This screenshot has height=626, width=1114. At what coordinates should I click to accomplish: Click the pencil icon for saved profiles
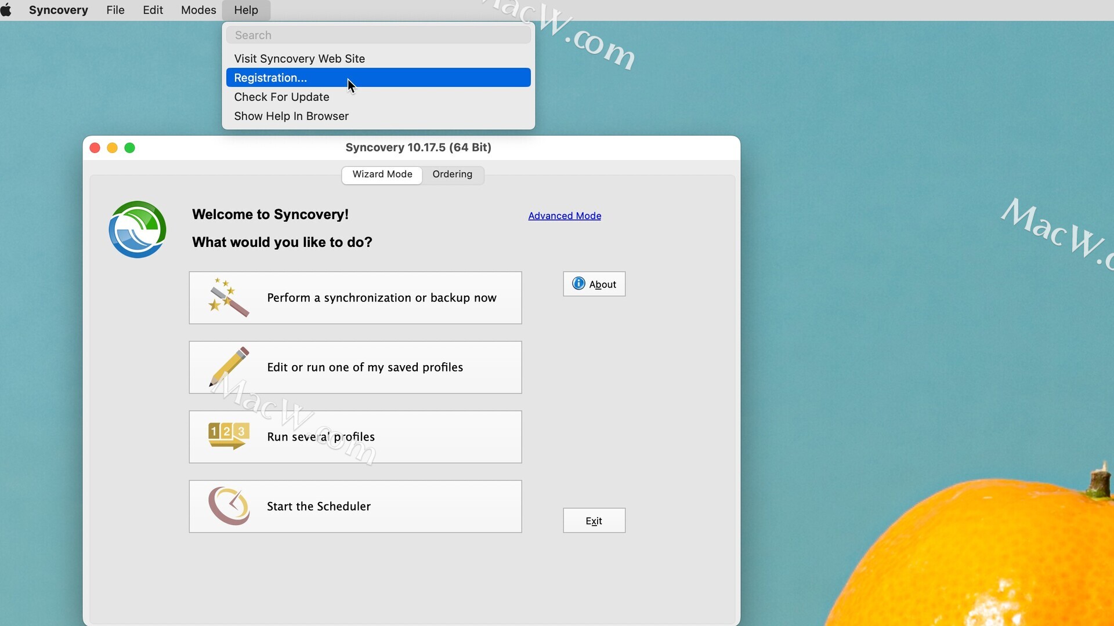pyautogui.click(x=229, y=367)
